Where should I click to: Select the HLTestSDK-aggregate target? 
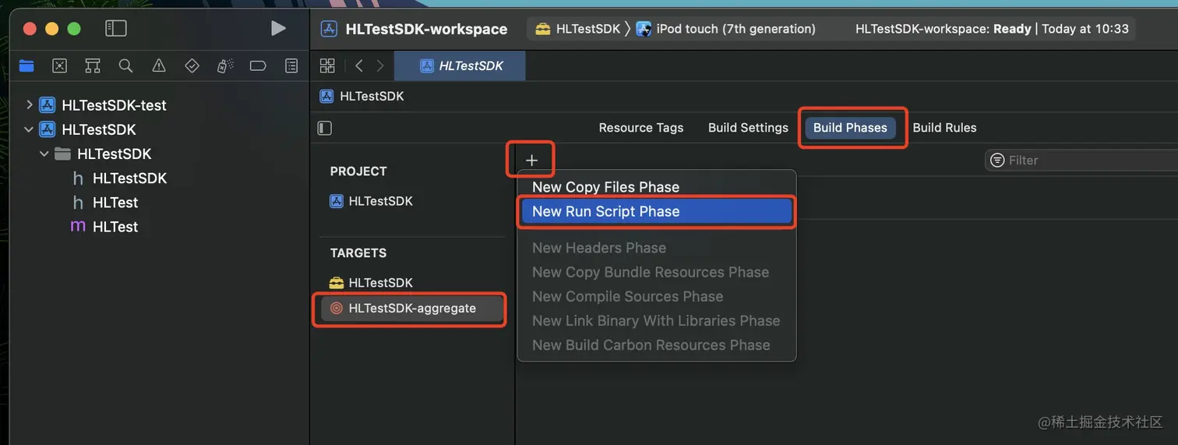click(412, 308)
